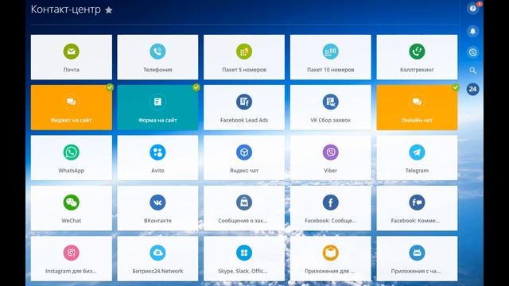Viewport: 509px width, 286px height.
Task: Open the chat icon below the bell
Action: pyautogui.click(x=472, y=52)
